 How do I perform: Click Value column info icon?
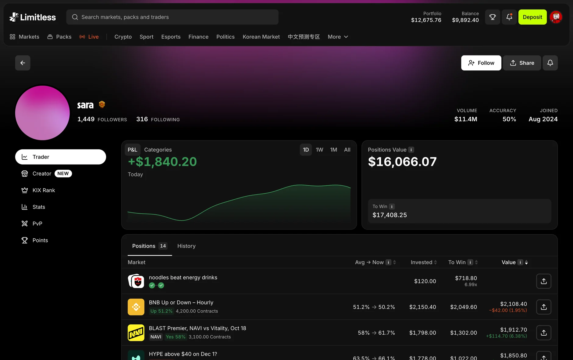point(520,262)
